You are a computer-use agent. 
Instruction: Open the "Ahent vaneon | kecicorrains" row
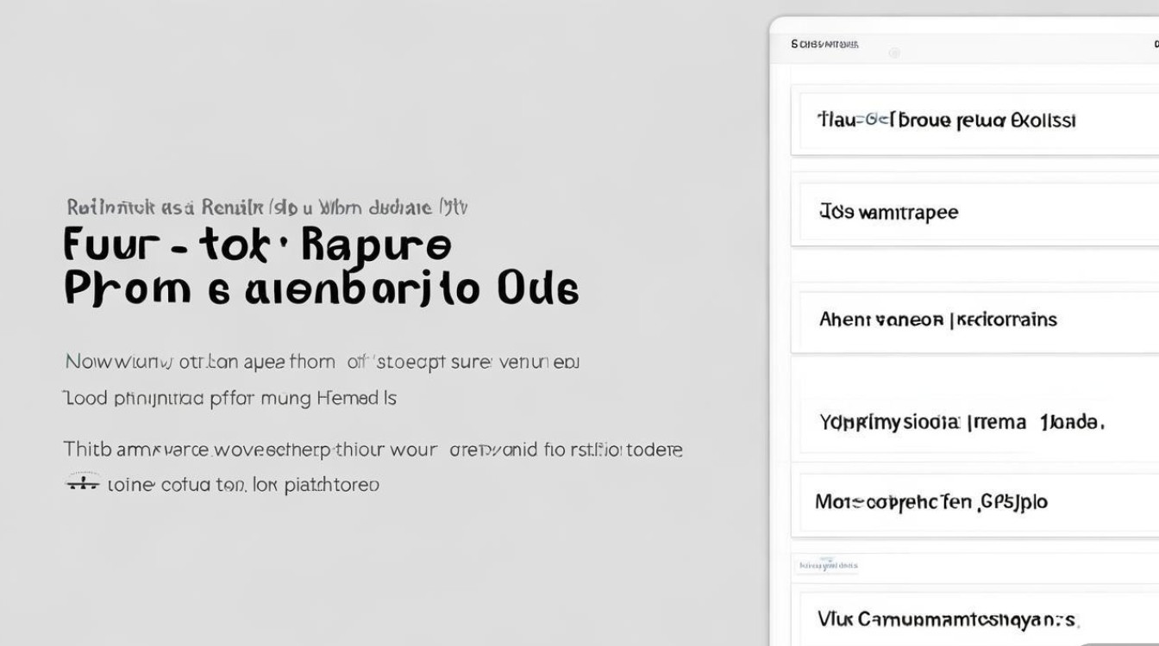(x=937, y=320)
